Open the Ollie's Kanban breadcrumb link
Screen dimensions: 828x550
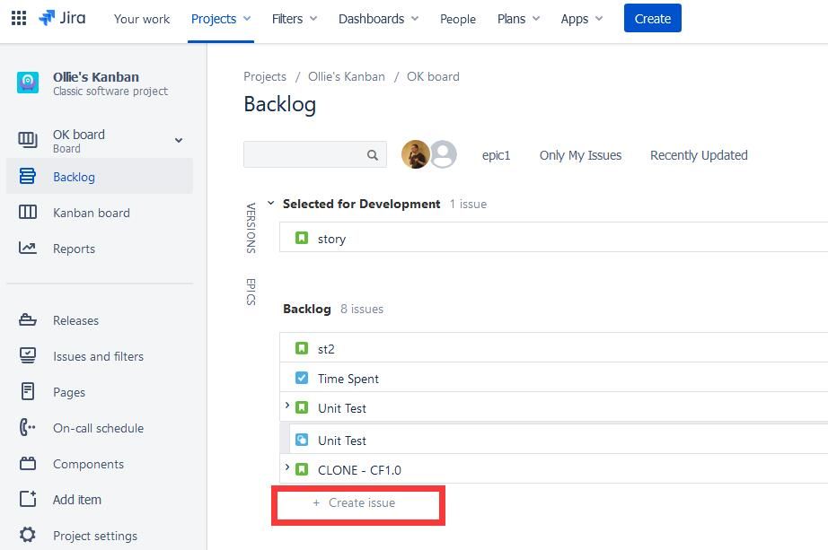tap(347, 76)
